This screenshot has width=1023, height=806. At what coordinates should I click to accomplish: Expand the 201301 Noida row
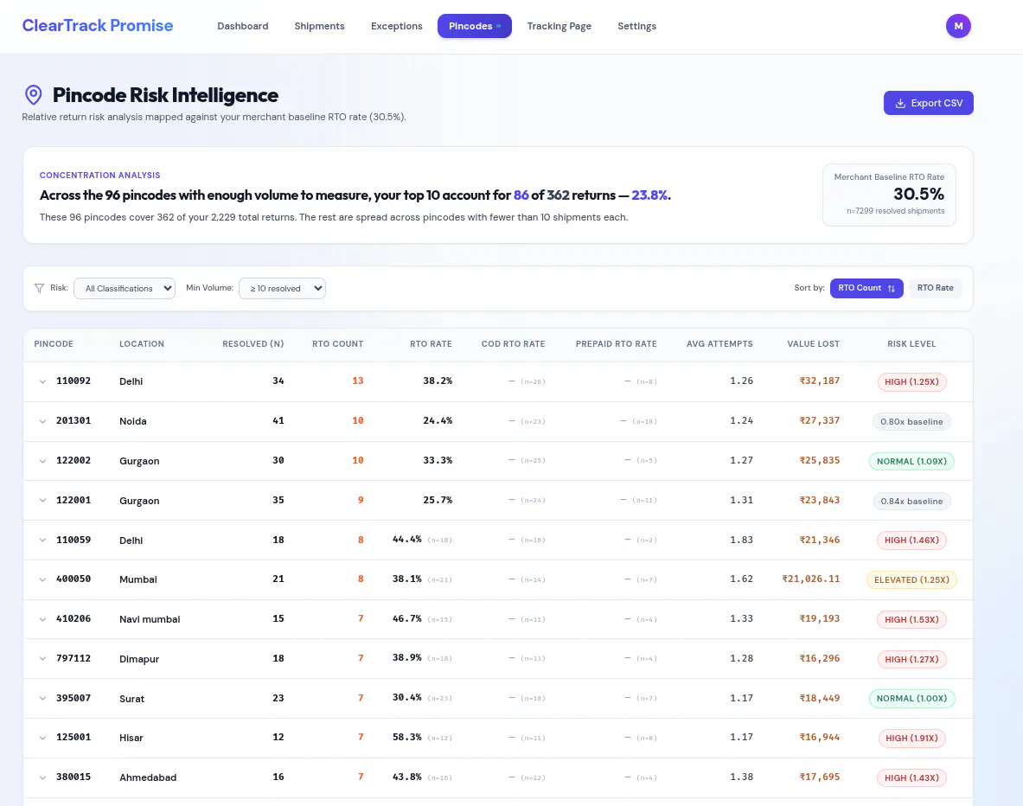42,421
